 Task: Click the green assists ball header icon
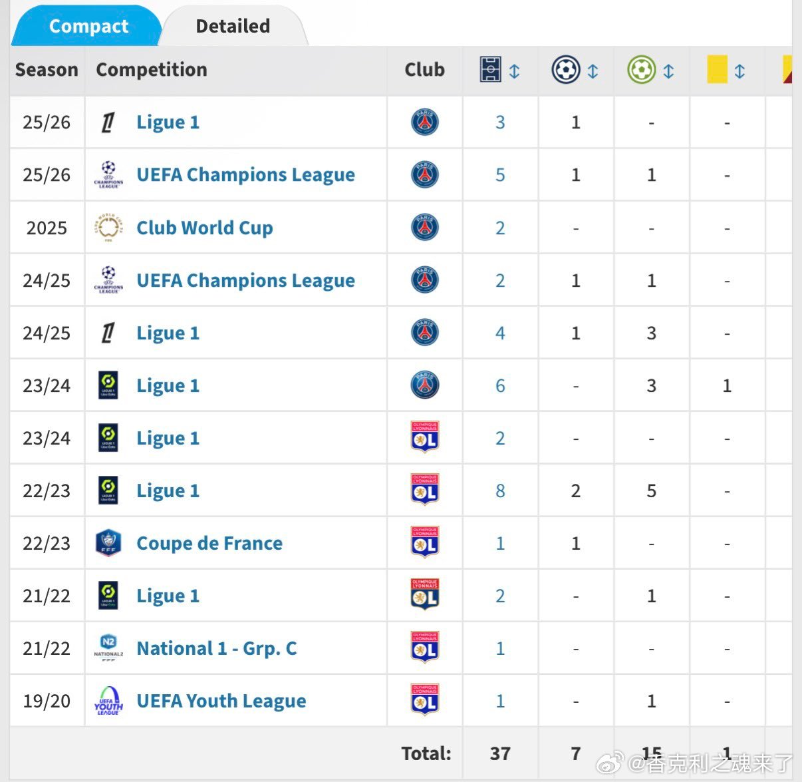pos(642,69)
